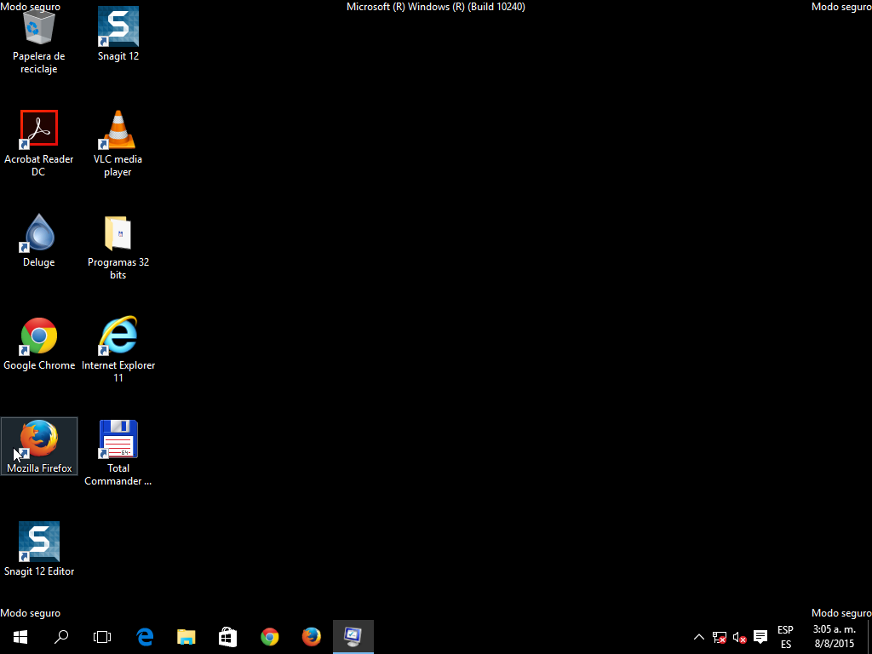The height and width of the screenshot is (654, 872).
Task: Select the Snagit 12 Editor shortcut
Action: [39, 549]
